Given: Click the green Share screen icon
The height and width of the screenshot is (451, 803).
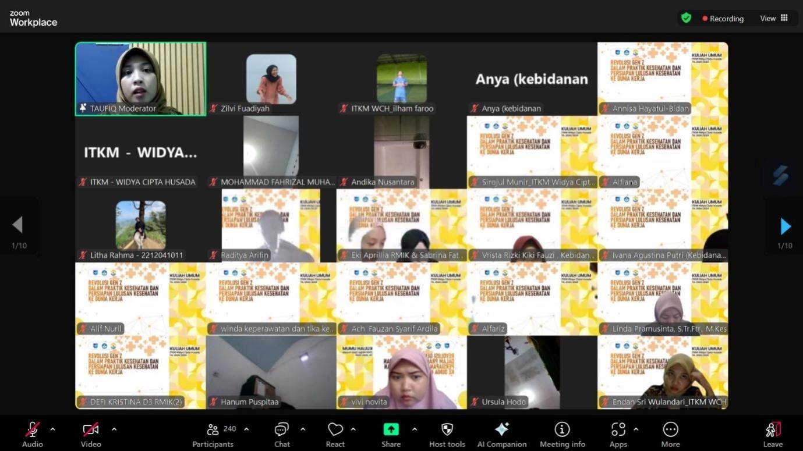Looking at the screenshot, I should pos(391,429).
